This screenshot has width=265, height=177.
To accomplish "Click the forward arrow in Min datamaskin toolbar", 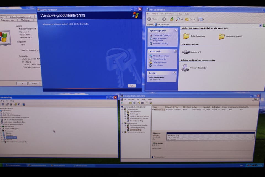I will [164, 19].
